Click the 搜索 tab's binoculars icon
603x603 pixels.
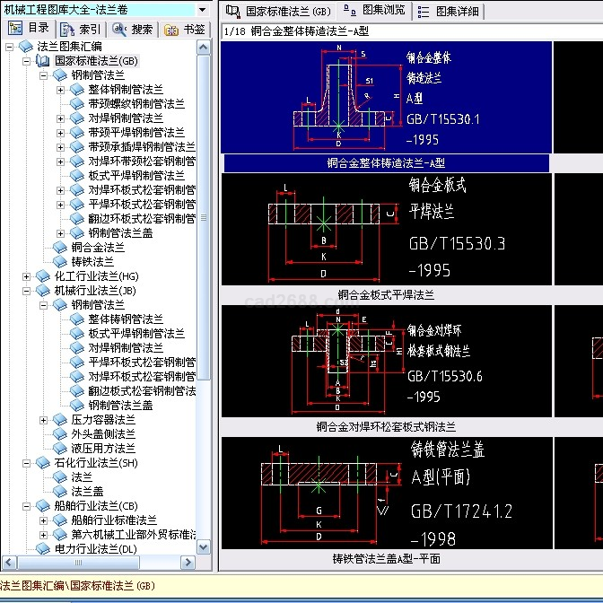point(120,29)
